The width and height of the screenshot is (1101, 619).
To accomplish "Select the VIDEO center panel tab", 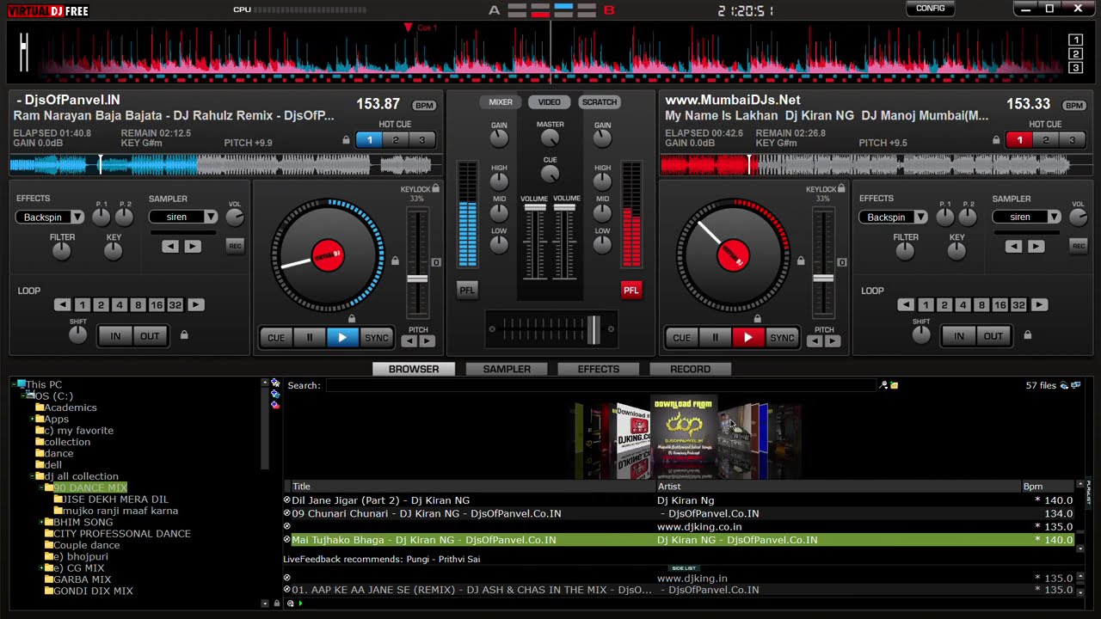I will pyautogui.click(x=550, y=102).
